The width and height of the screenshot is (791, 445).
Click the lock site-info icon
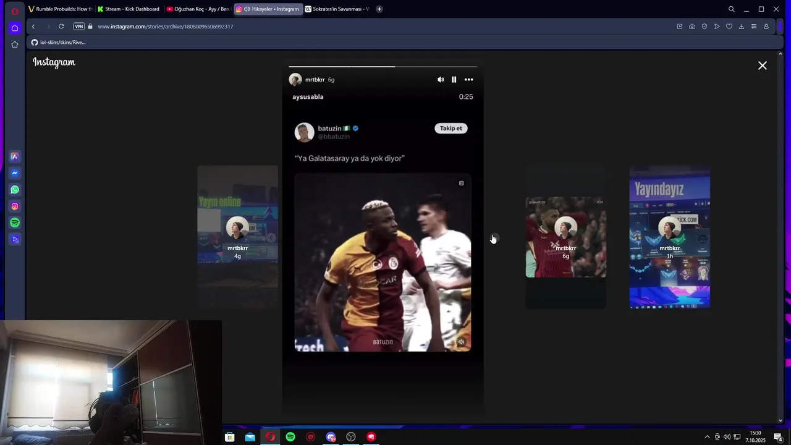[90, 27]
